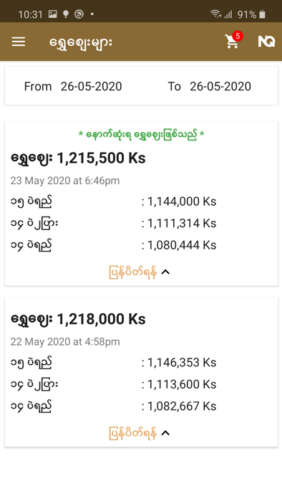Tap chevron-up arrow in second price card
This screenshot has width=282, height=504.
click(x=165, y=433)
